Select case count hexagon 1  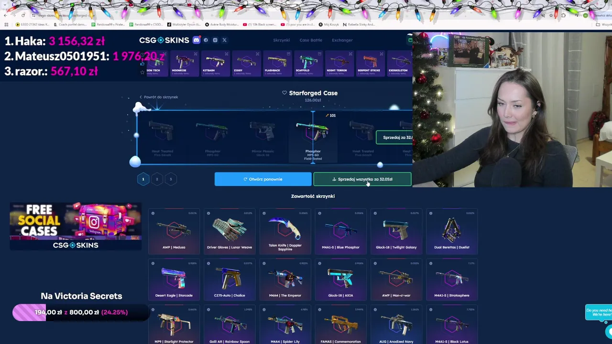[143, 179]
